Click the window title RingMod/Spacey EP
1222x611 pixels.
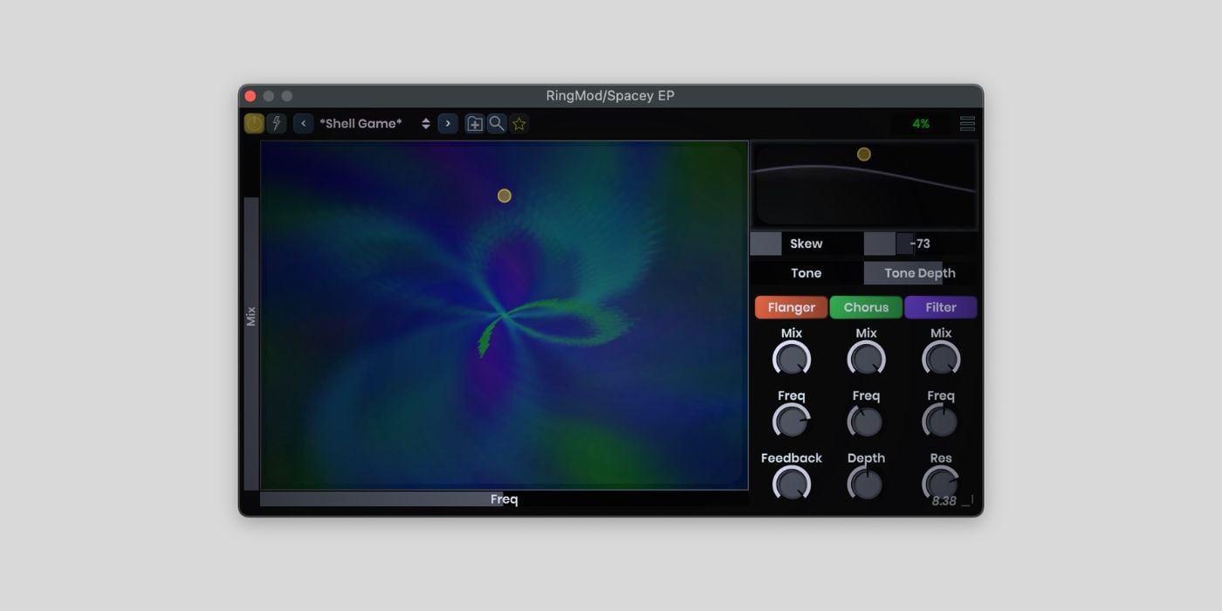[610, 96]
